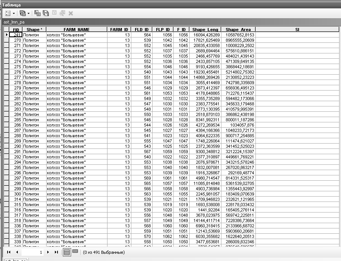Viewport: 341px width, 261px height.
Task: Click the Clear Selection icon
Action: (54, 13)
